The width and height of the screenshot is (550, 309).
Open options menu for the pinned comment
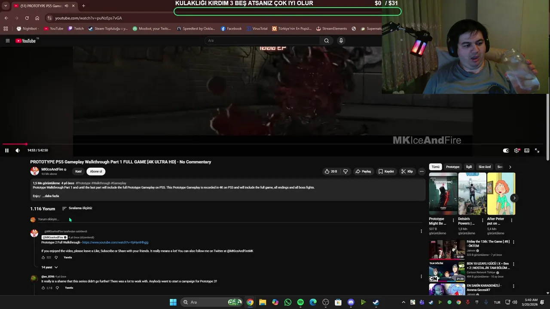421,231
